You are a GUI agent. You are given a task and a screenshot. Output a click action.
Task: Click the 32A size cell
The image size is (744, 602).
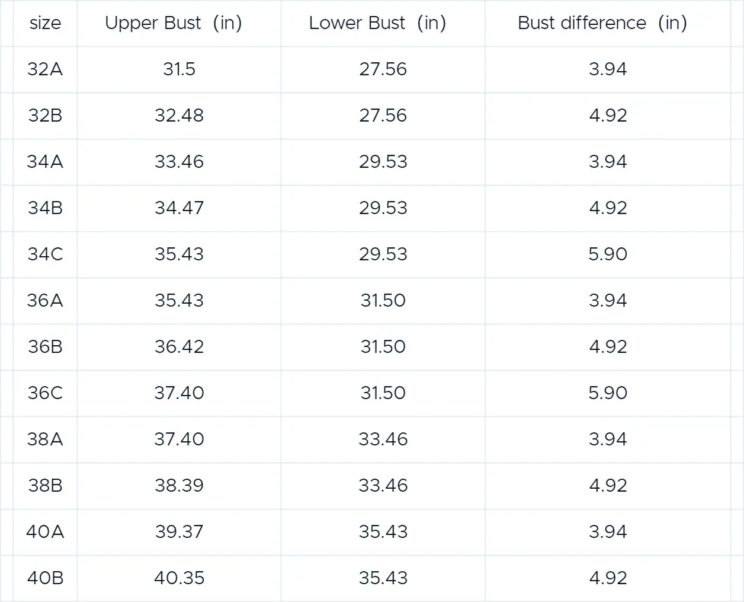click(45, 69)
